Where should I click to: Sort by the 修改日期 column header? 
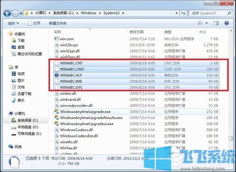[136, 32]
